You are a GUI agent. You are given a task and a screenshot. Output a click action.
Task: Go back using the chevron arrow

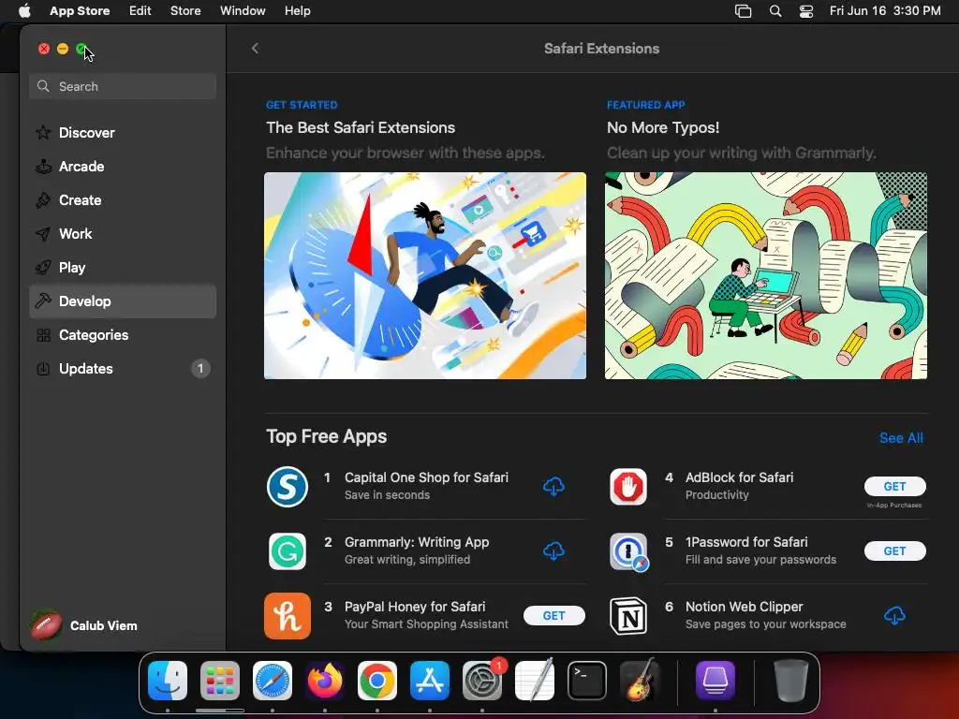tap(255, 49)
